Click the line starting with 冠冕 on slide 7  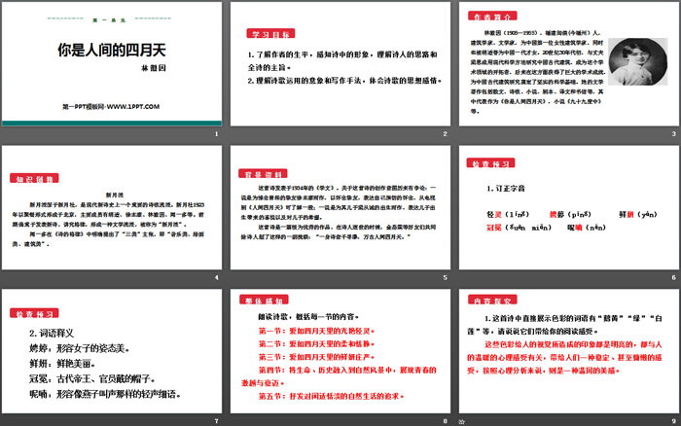click(92, 378)
